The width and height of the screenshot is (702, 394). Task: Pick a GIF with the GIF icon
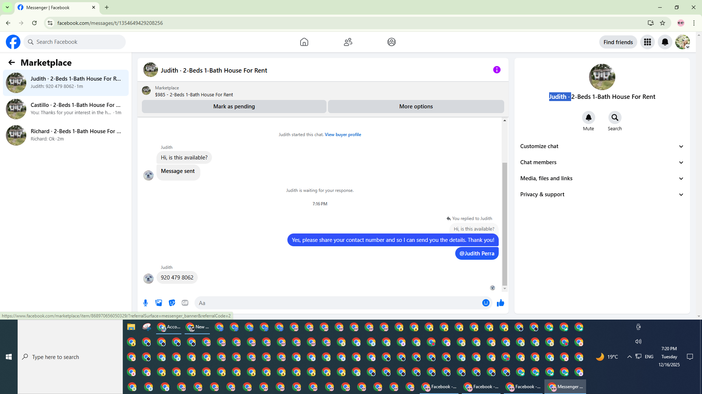(x=185, y=303)
